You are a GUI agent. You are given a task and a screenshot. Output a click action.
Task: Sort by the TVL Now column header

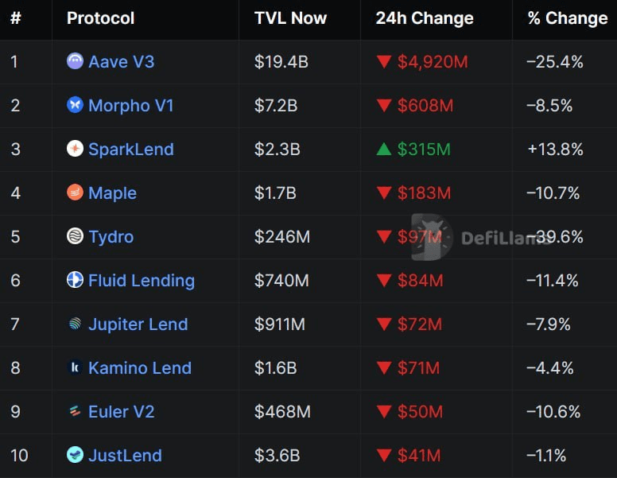pos(289,18)
